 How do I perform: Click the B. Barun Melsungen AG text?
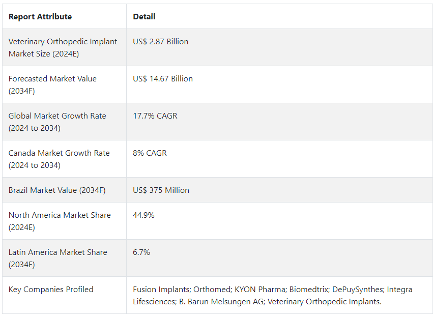pyautogui.click(x=221, y=302)
